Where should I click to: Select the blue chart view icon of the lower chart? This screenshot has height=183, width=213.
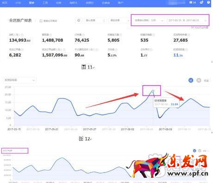click(x=194, y=151)
